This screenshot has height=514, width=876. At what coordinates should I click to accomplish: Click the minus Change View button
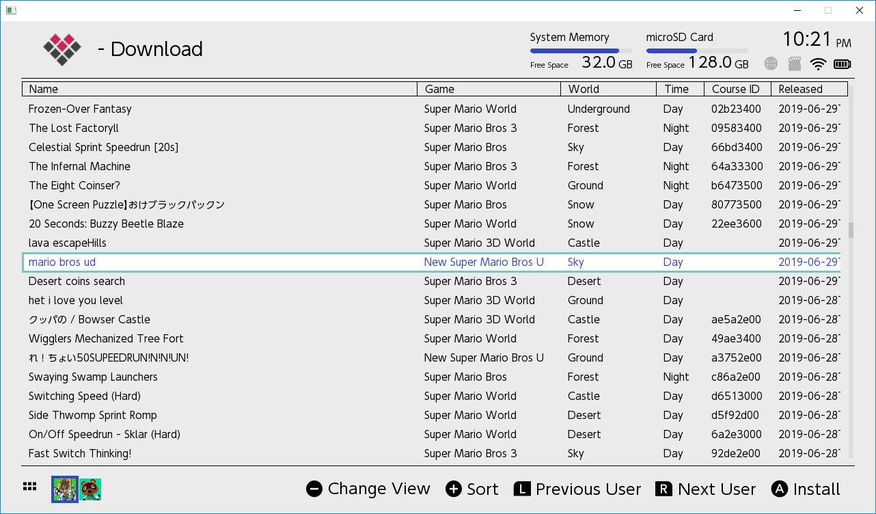pos(368,489)
